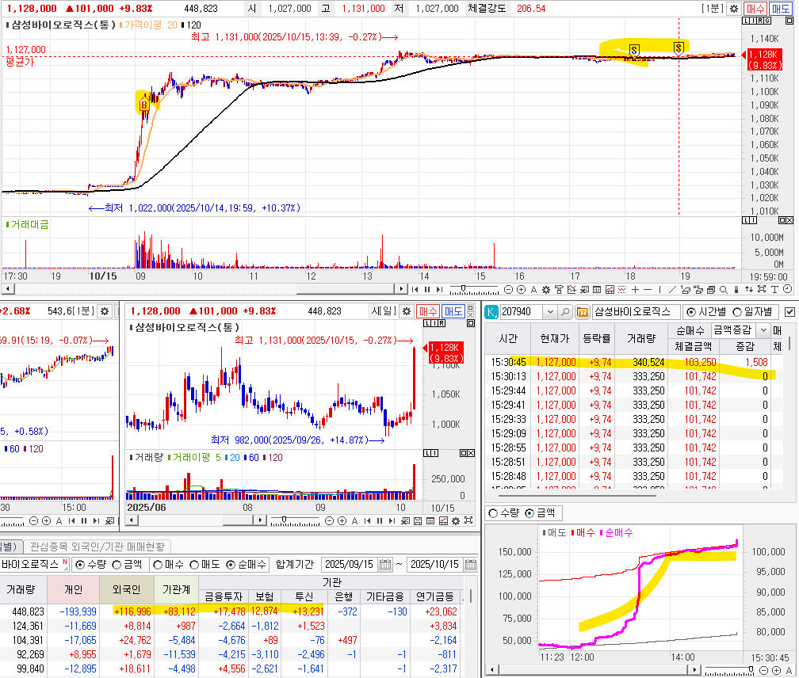The image size is (799, 678).
Task: Toggle checkbox right of 일자별
Action: coord(789,312)
